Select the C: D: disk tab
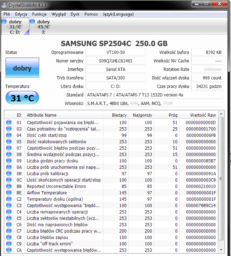231x256 pixels. coord(15,27)
